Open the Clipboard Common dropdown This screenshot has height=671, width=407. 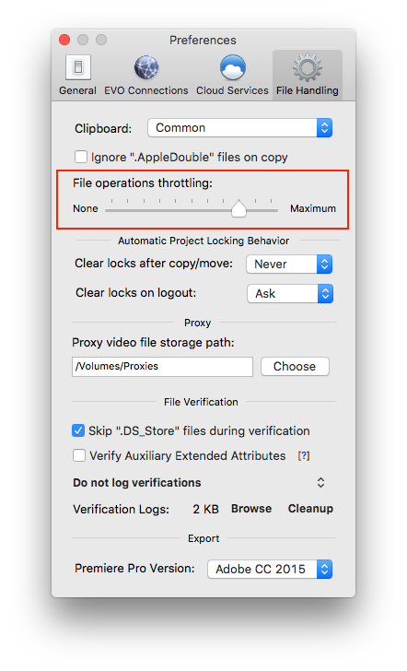[239, 128]
